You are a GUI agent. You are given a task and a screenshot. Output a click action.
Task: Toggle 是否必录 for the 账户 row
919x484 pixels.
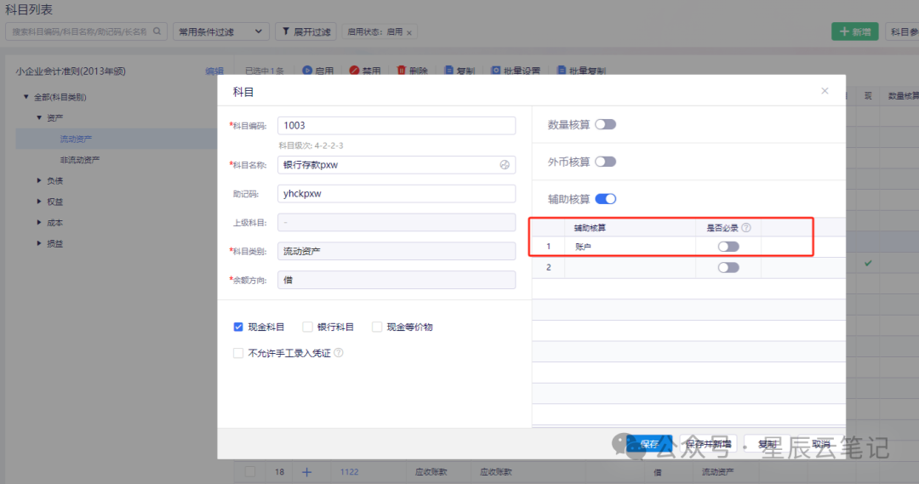728,247
